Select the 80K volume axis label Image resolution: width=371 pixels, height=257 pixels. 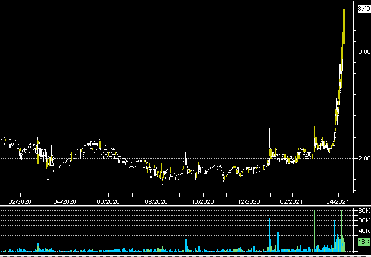pyautogui.click(x=363, y=211)
